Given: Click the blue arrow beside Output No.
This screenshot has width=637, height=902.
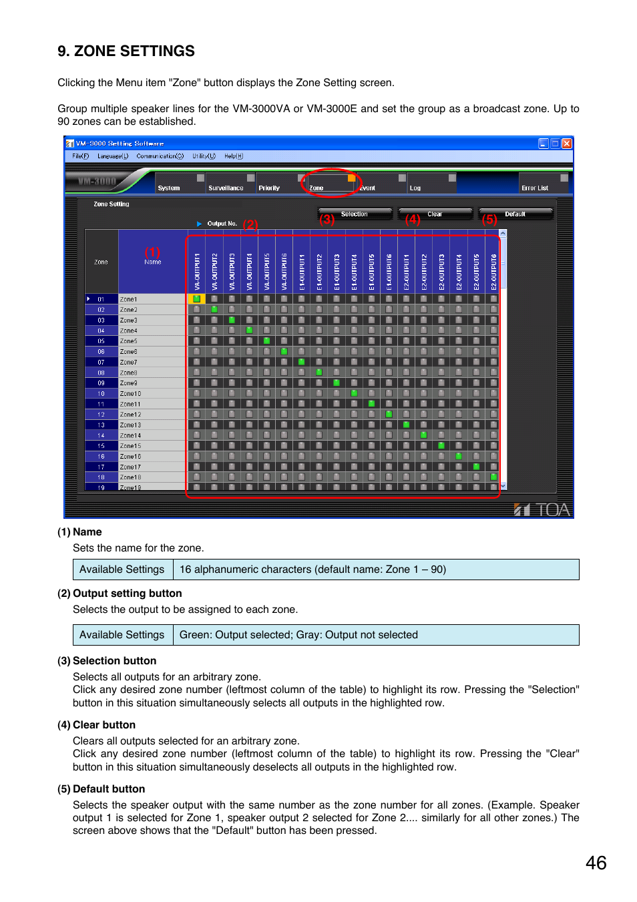Looking at the screenshot, I should [x=199, y=224].
